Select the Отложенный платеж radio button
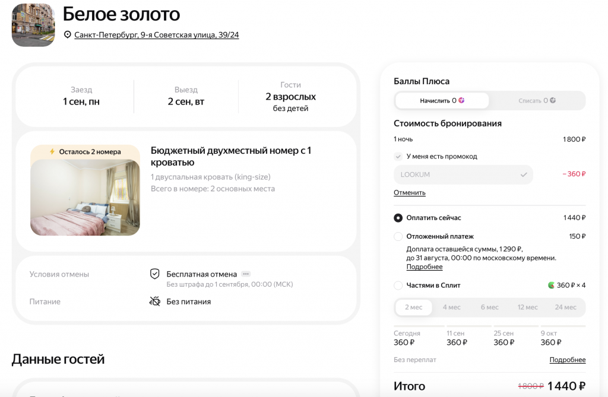 tap(398, 237)
